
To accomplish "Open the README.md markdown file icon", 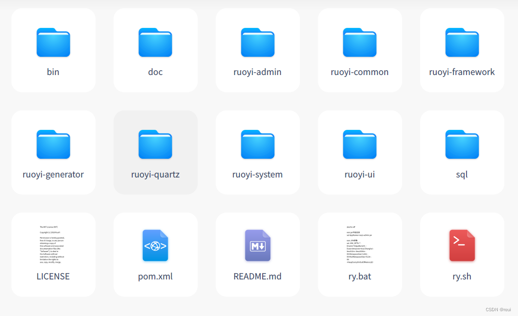I will 258,245.
